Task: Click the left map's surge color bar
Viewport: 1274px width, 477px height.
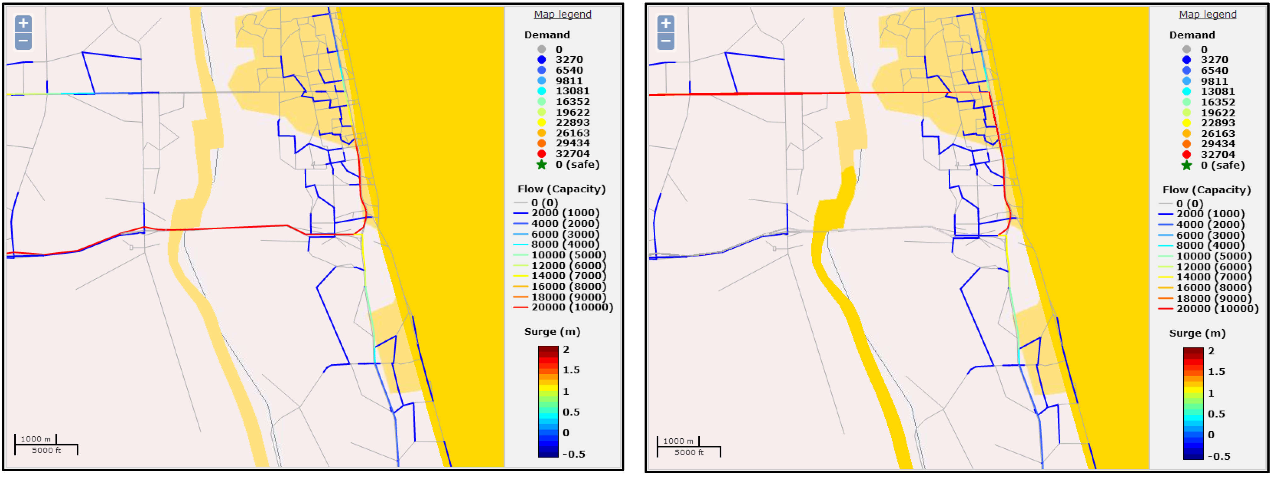Action: tap(548, 401)
